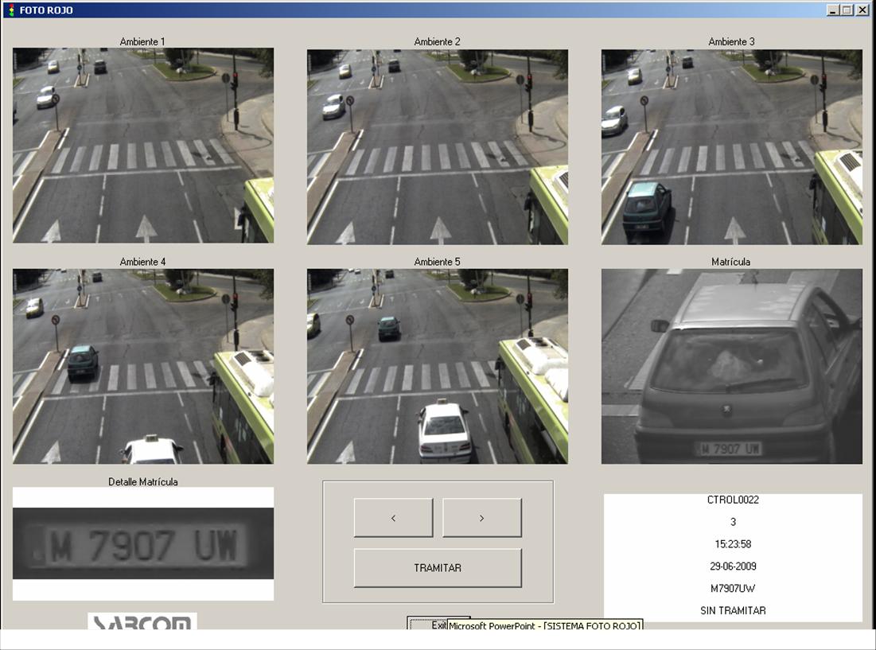Open the Matrícula vehicle photo
876x650 pixels.
click(732, 366)
